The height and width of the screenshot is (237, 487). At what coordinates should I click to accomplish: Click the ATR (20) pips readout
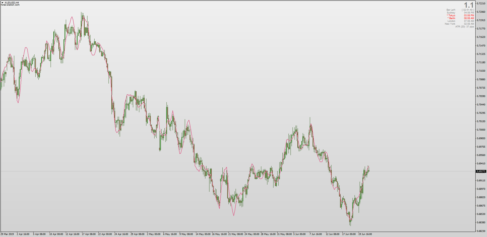[465, 27]
